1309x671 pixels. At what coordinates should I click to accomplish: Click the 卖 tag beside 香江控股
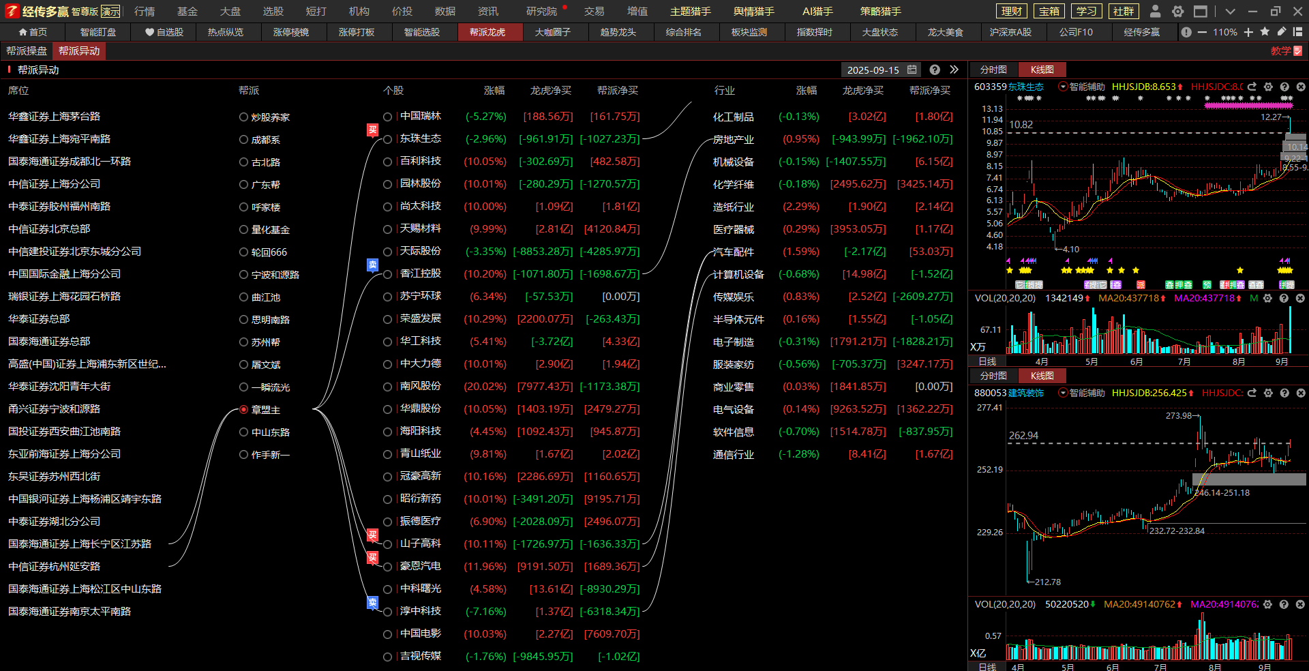(372, 265)
